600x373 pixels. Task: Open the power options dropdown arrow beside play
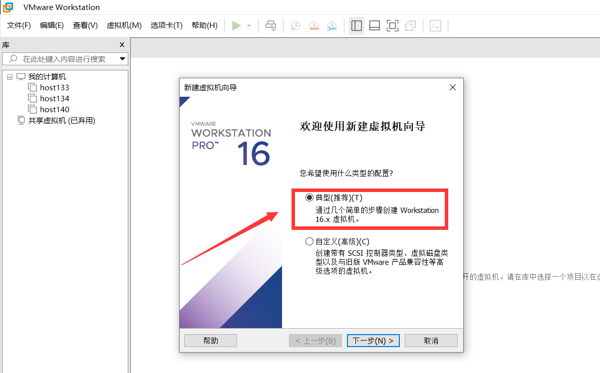tap(249, 25)
